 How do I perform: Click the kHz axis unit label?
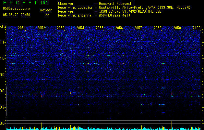3,26
